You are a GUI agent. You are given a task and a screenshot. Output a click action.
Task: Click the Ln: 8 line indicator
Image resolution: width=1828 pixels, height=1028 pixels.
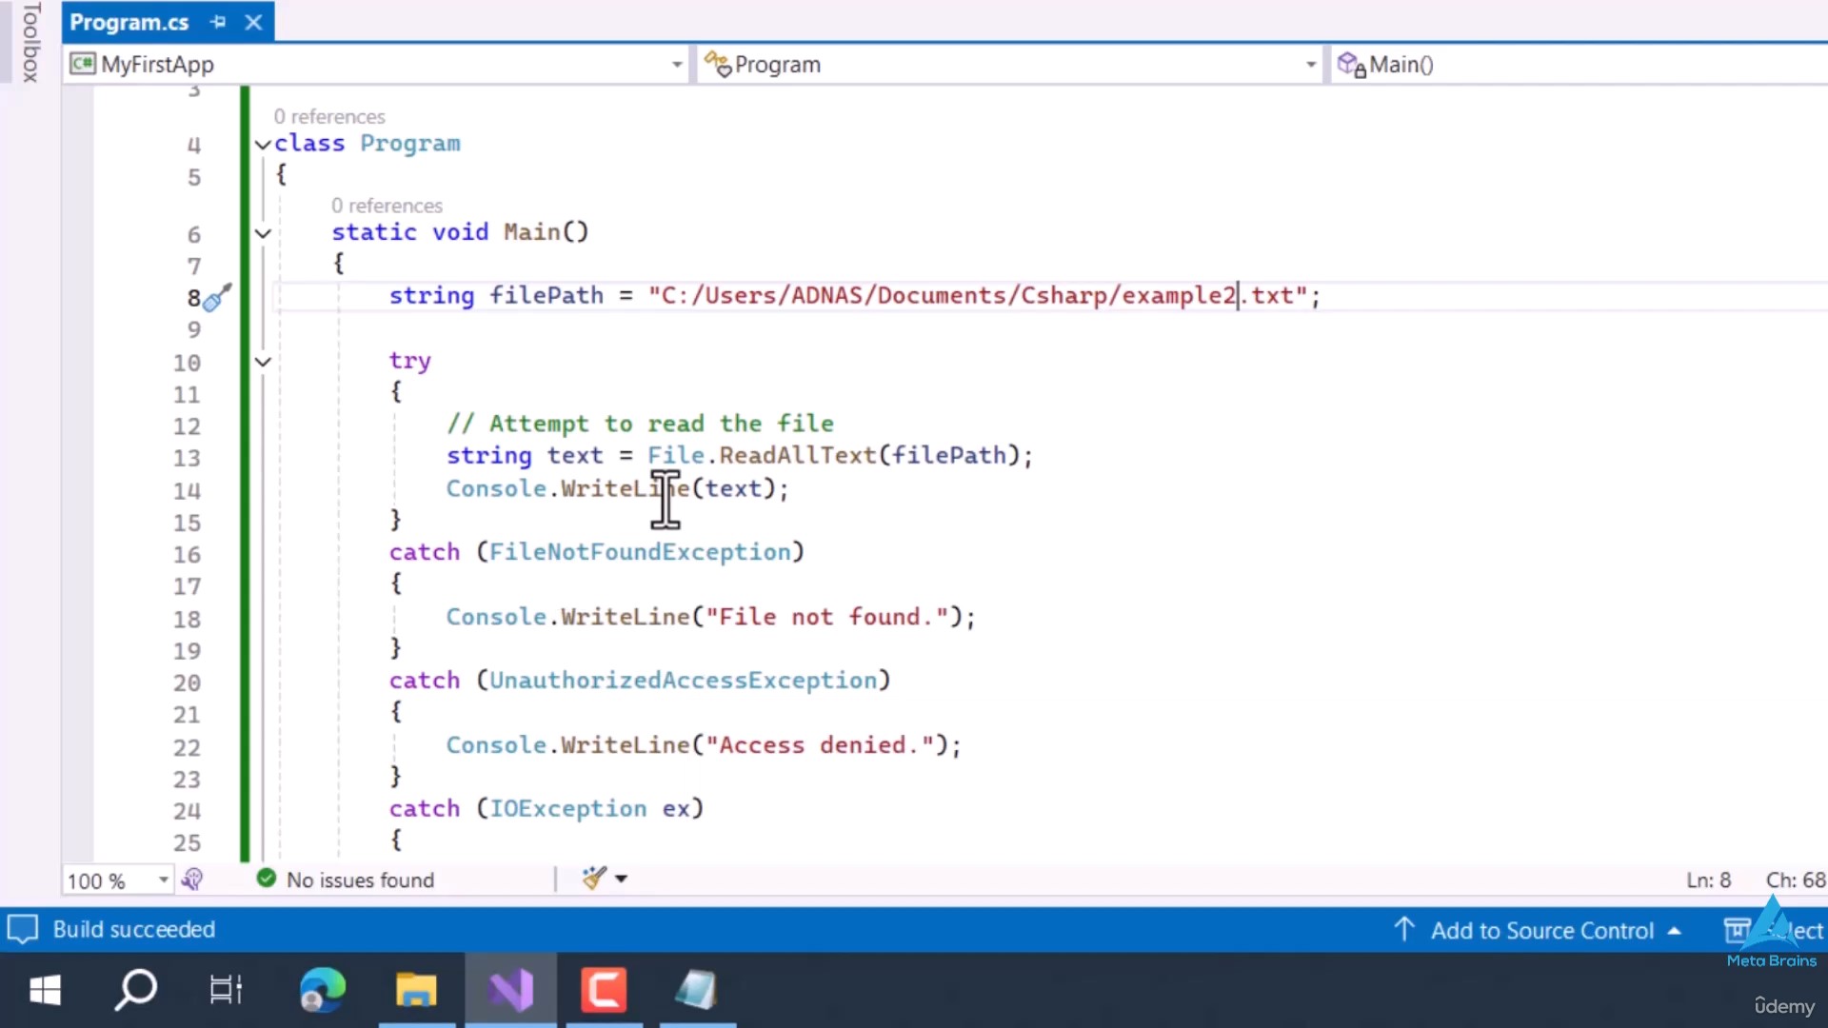tap(1709, 880)
